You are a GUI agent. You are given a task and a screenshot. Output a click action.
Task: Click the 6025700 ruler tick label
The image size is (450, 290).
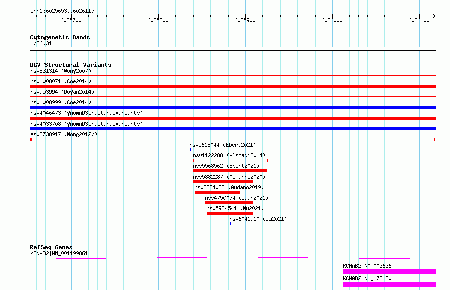point(71,20)
